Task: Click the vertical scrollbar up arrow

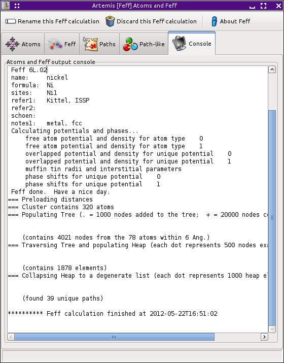Action: [x=272, y=70]
